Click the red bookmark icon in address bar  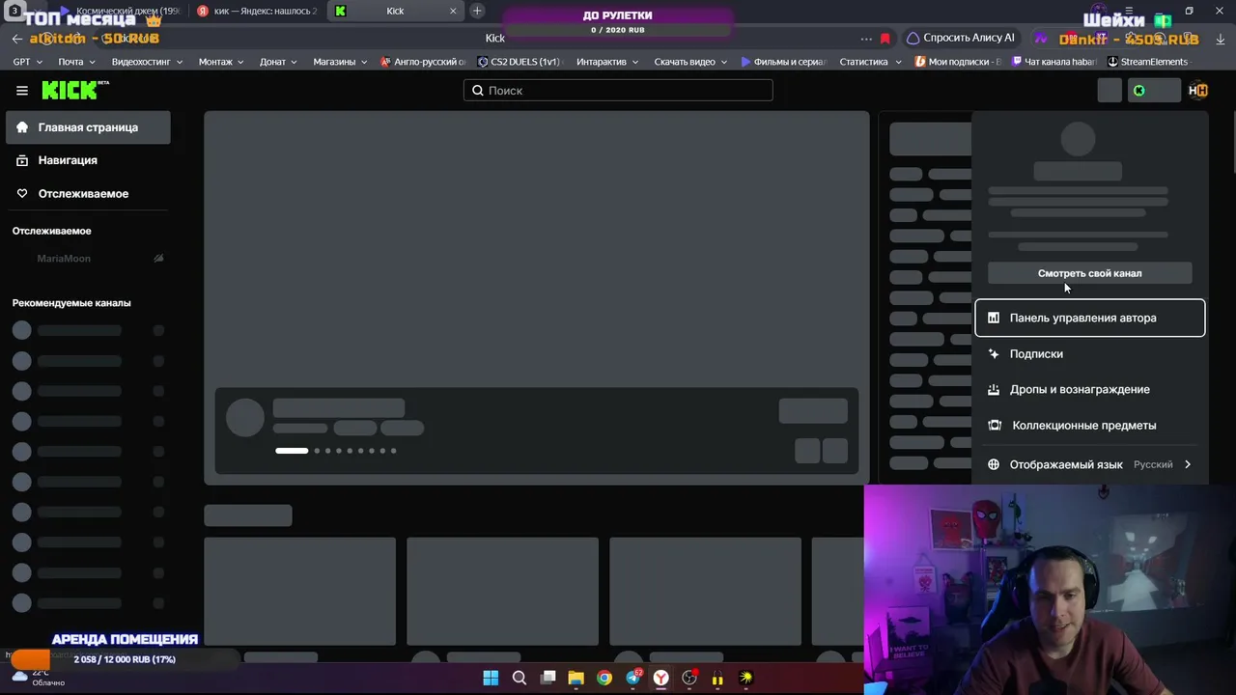tap(885, 39)
